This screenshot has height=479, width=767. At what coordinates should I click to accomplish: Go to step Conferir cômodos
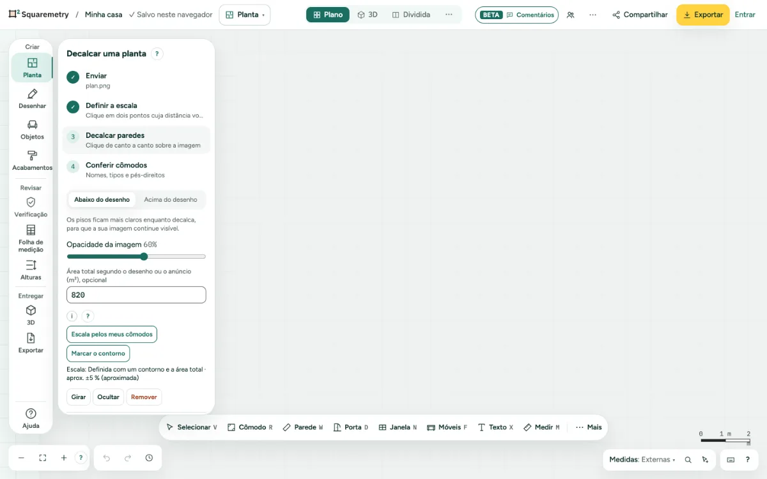[x=136, y=169]
